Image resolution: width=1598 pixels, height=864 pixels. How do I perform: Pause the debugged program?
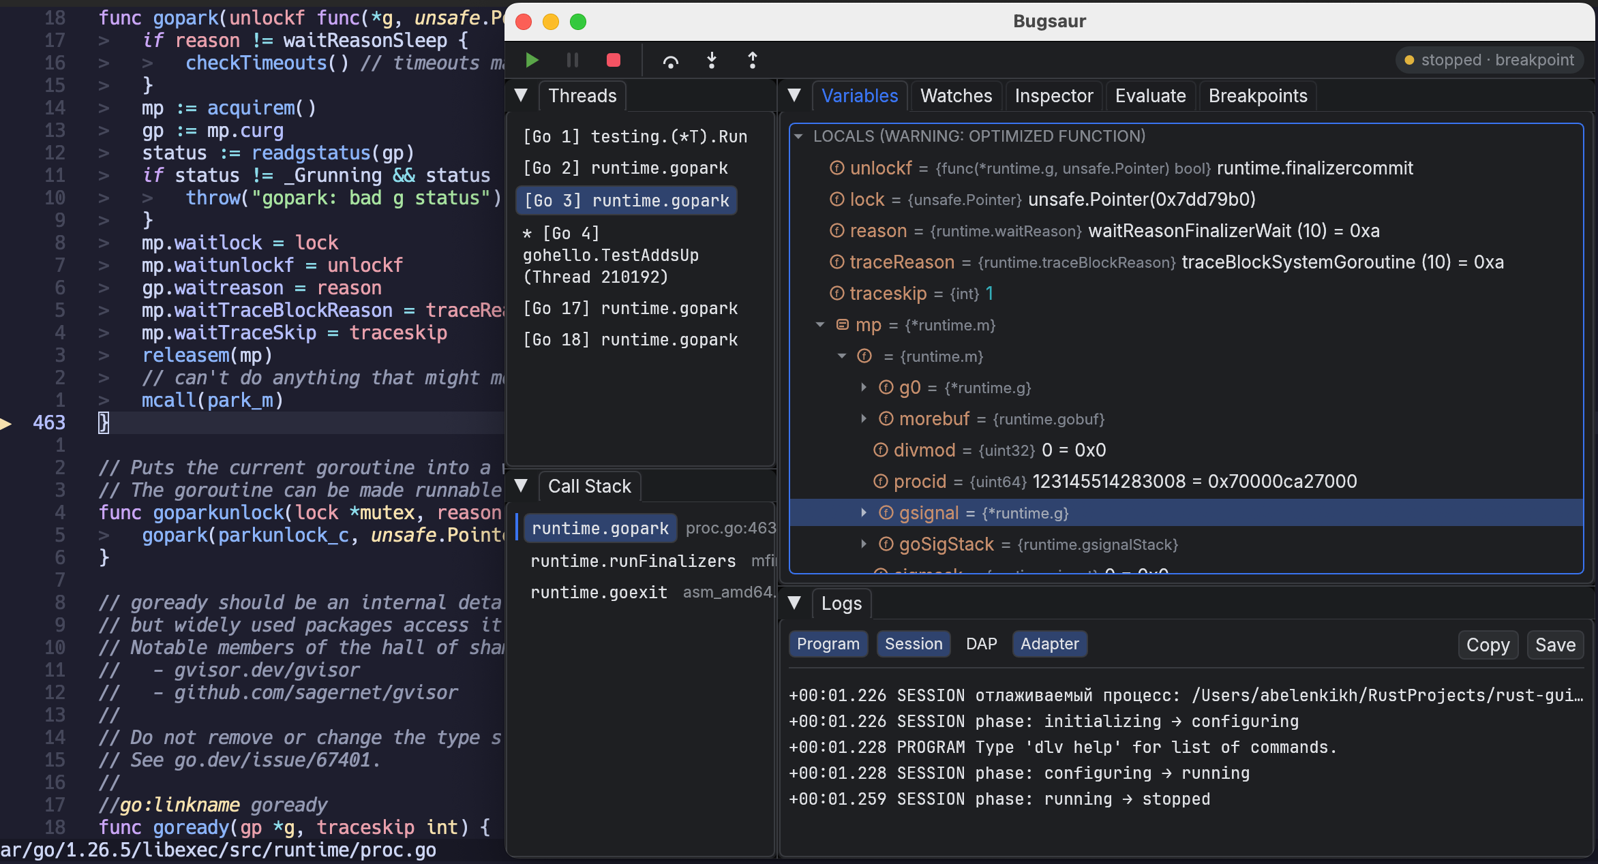573,60
